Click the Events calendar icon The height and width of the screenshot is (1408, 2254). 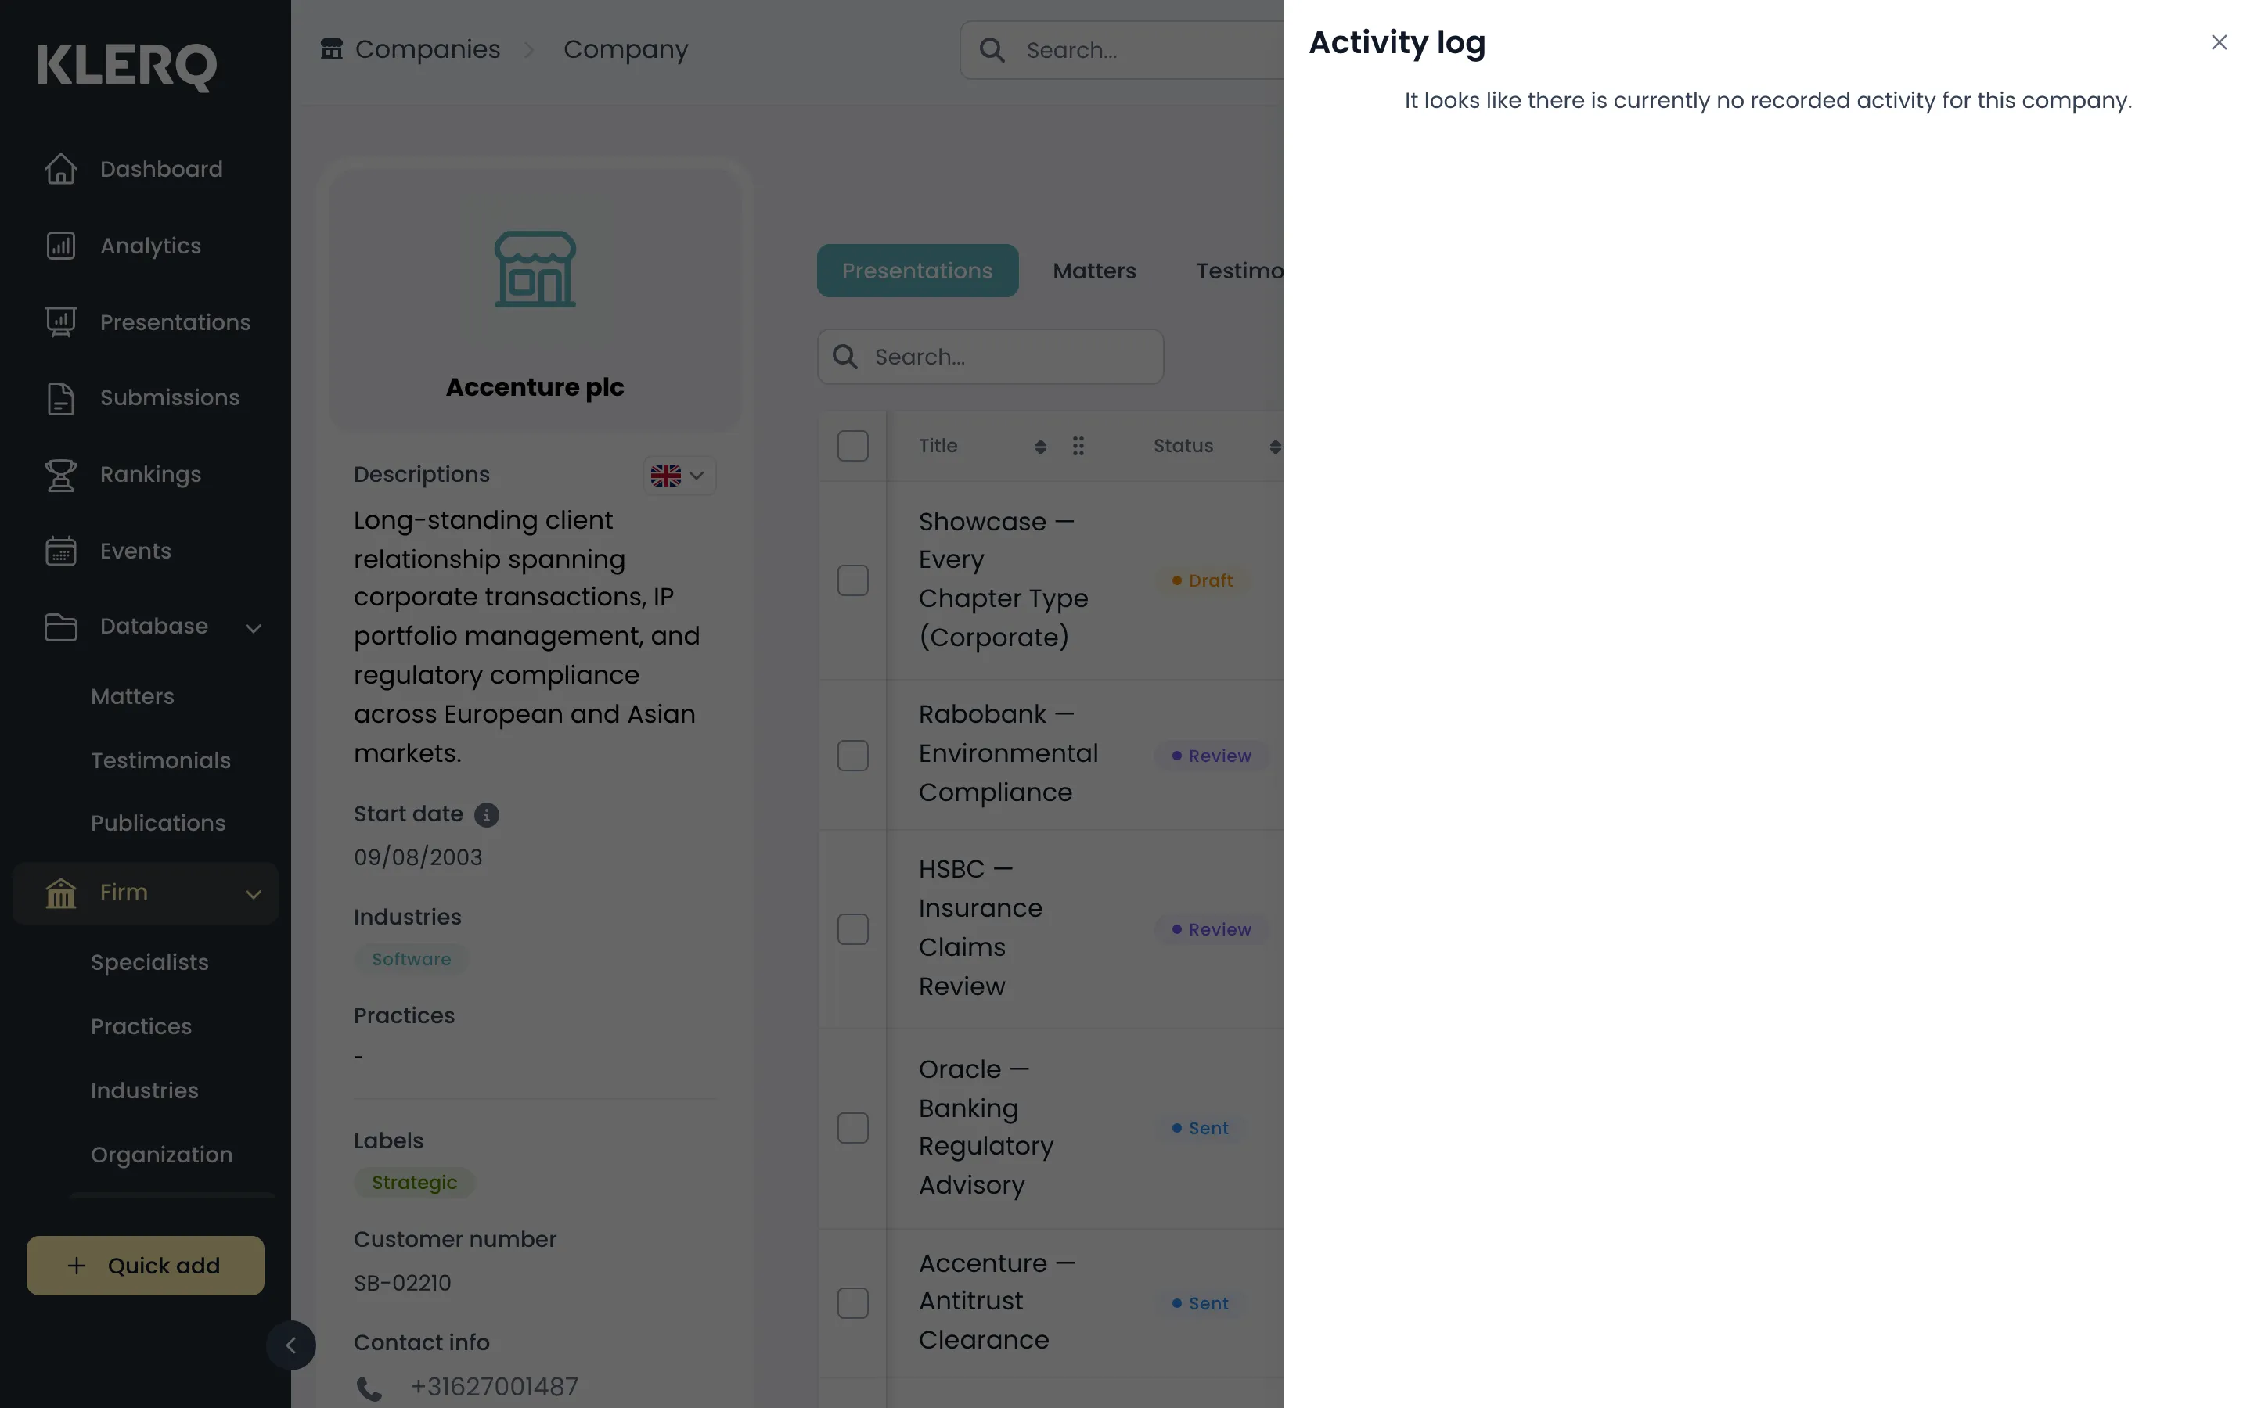(60, 551)
